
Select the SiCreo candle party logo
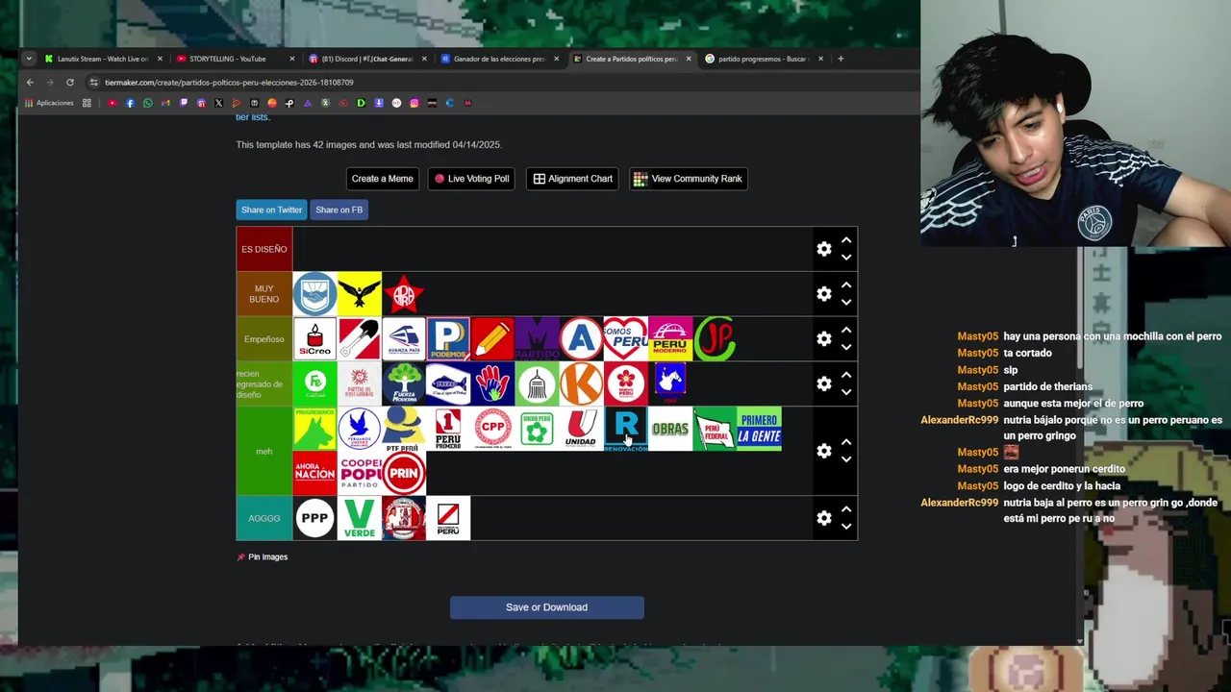[x=314, y=338]
